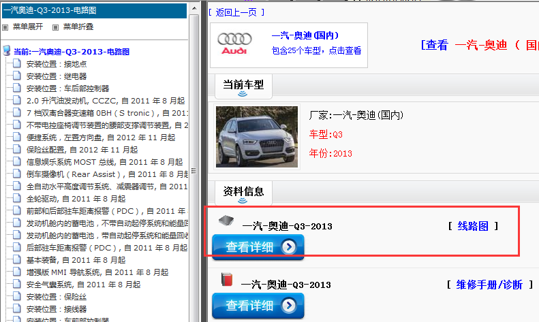Click page icon for 安装位置：接线器
Image resolution: width=539 pixels, height=322 pixels.
click(17, 308)
